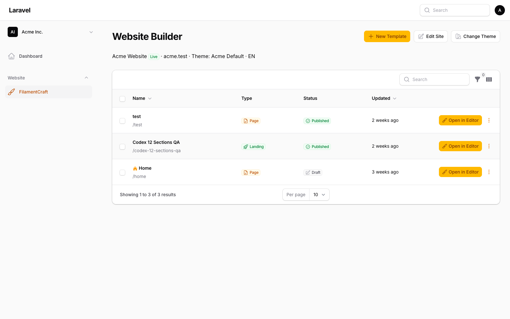Image resolution: width=510 pixels, height=319 pixels.
Task: Click Showing 1 to 3 of 3 results
Action: coord(148,195)
